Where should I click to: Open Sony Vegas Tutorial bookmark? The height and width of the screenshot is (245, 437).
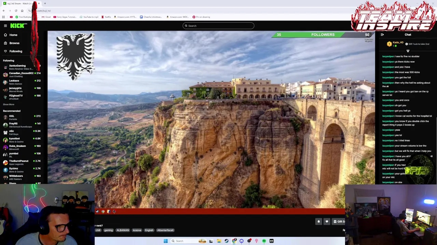pos(65,17)
